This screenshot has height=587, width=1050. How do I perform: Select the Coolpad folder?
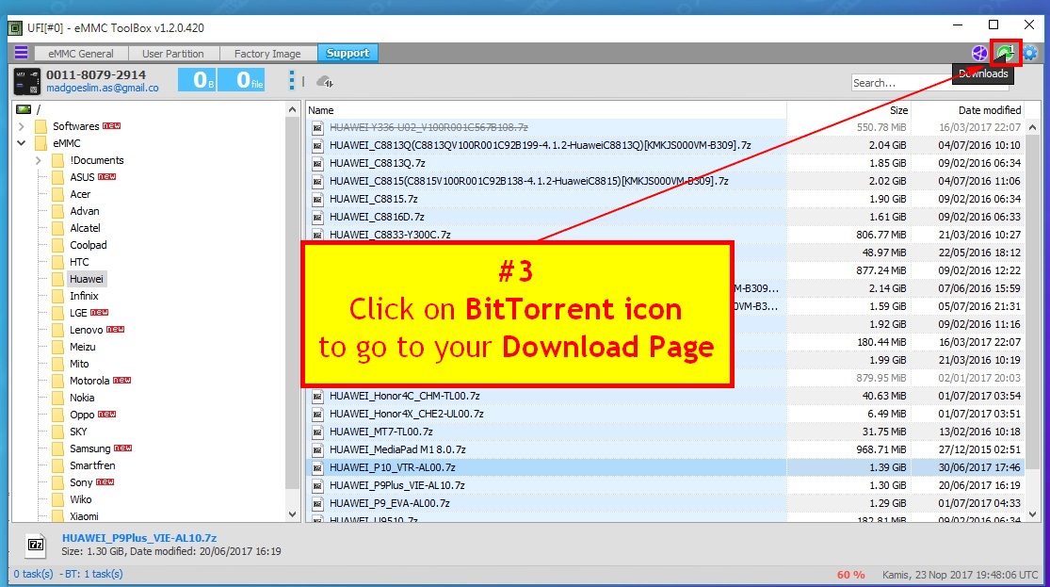point(89,245)
